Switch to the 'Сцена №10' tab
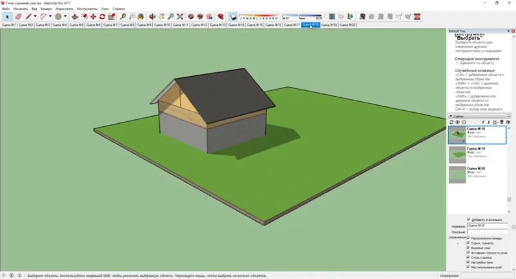Screen dimensions: 516x279 162,25
